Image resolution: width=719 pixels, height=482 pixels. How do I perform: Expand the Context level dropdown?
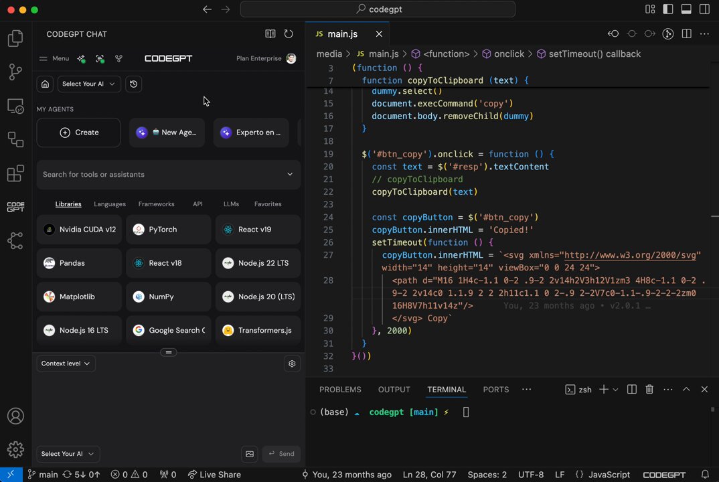click(66, 364)
